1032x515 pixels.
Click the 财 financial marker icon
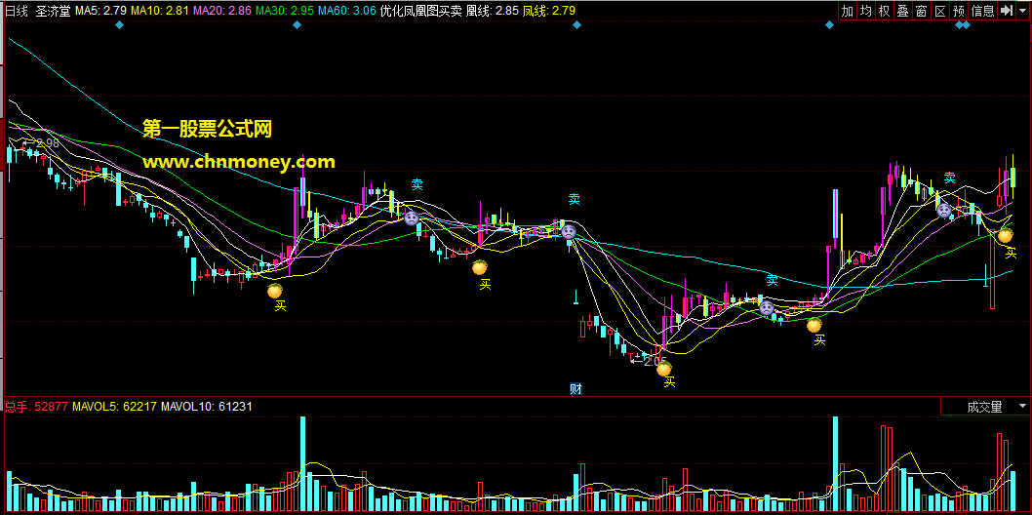[576, 389]
